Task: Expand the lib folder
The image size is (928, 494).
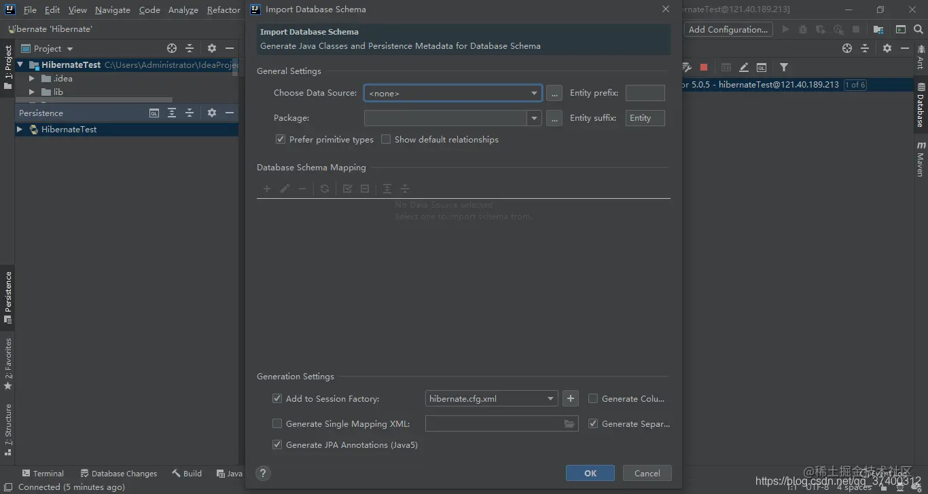Action: [31, 92]
